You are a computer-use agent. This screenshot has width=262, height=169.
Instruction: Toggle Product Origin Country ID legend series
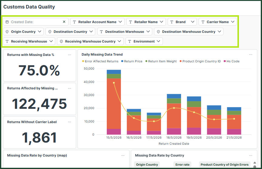pyautogui.click(x=200, y=61)
